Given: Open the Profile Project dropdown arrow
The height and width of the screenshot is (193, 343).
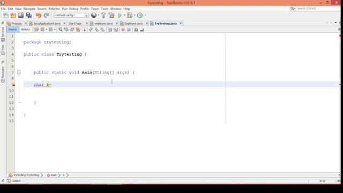Looking at the screenshot, I should tap(145, 15).
